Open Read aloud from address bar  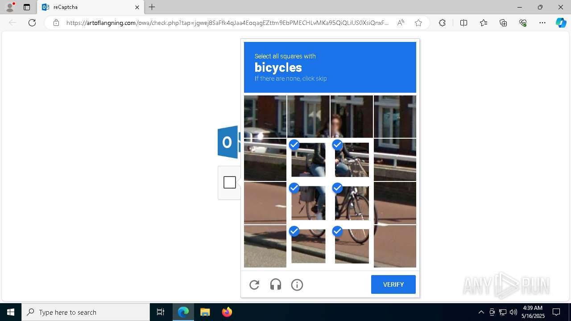point(401,23)
